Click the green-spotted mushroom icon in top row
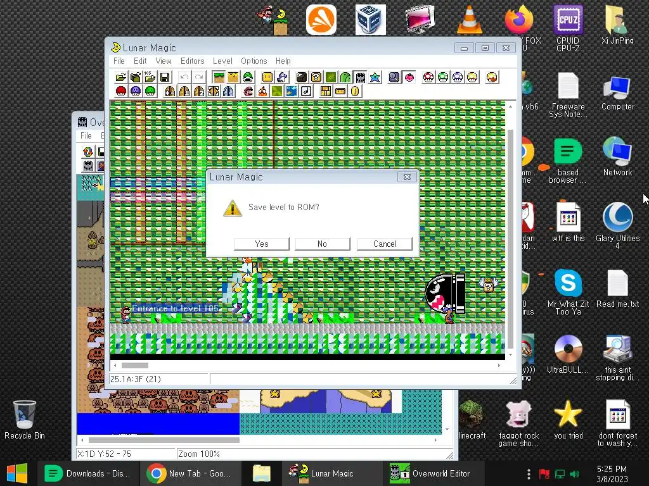The width and height of the screenshot is (649, 486). 443,77
